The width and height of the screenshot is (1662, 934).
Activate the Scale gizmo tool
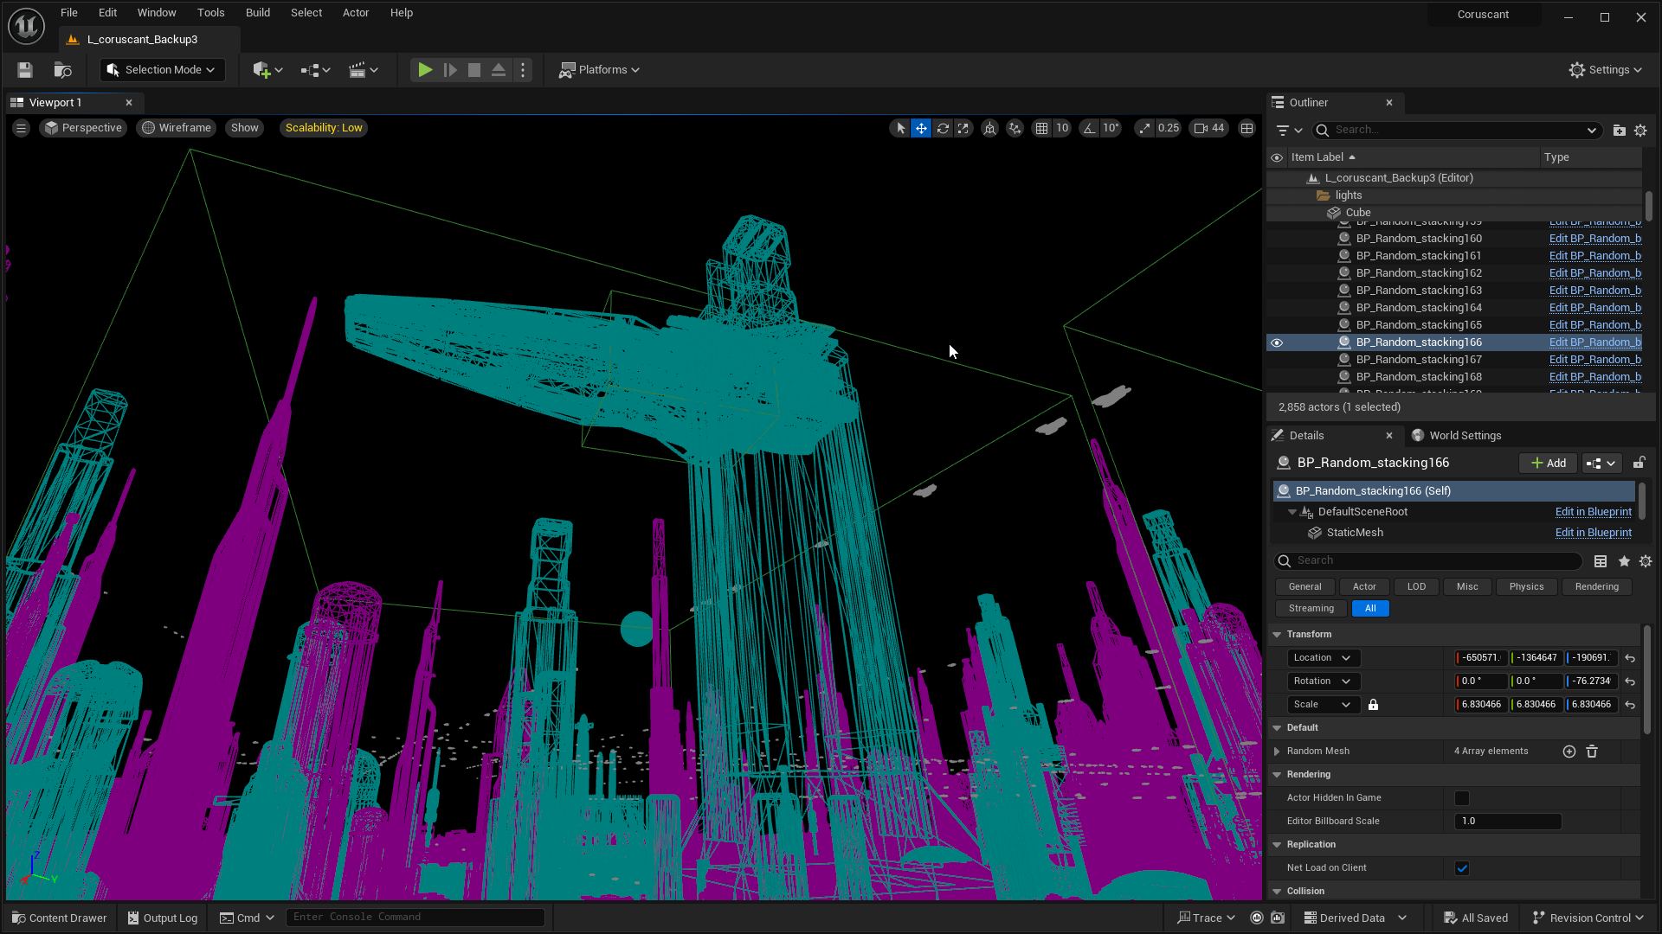point(963,128)
